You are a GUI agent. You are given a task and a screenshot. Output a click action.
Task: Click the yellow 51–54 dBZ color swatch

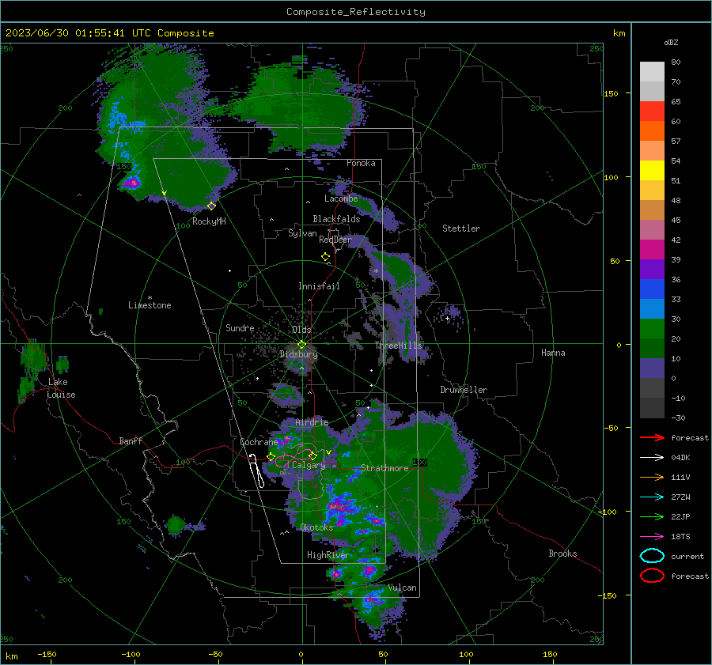652,171
